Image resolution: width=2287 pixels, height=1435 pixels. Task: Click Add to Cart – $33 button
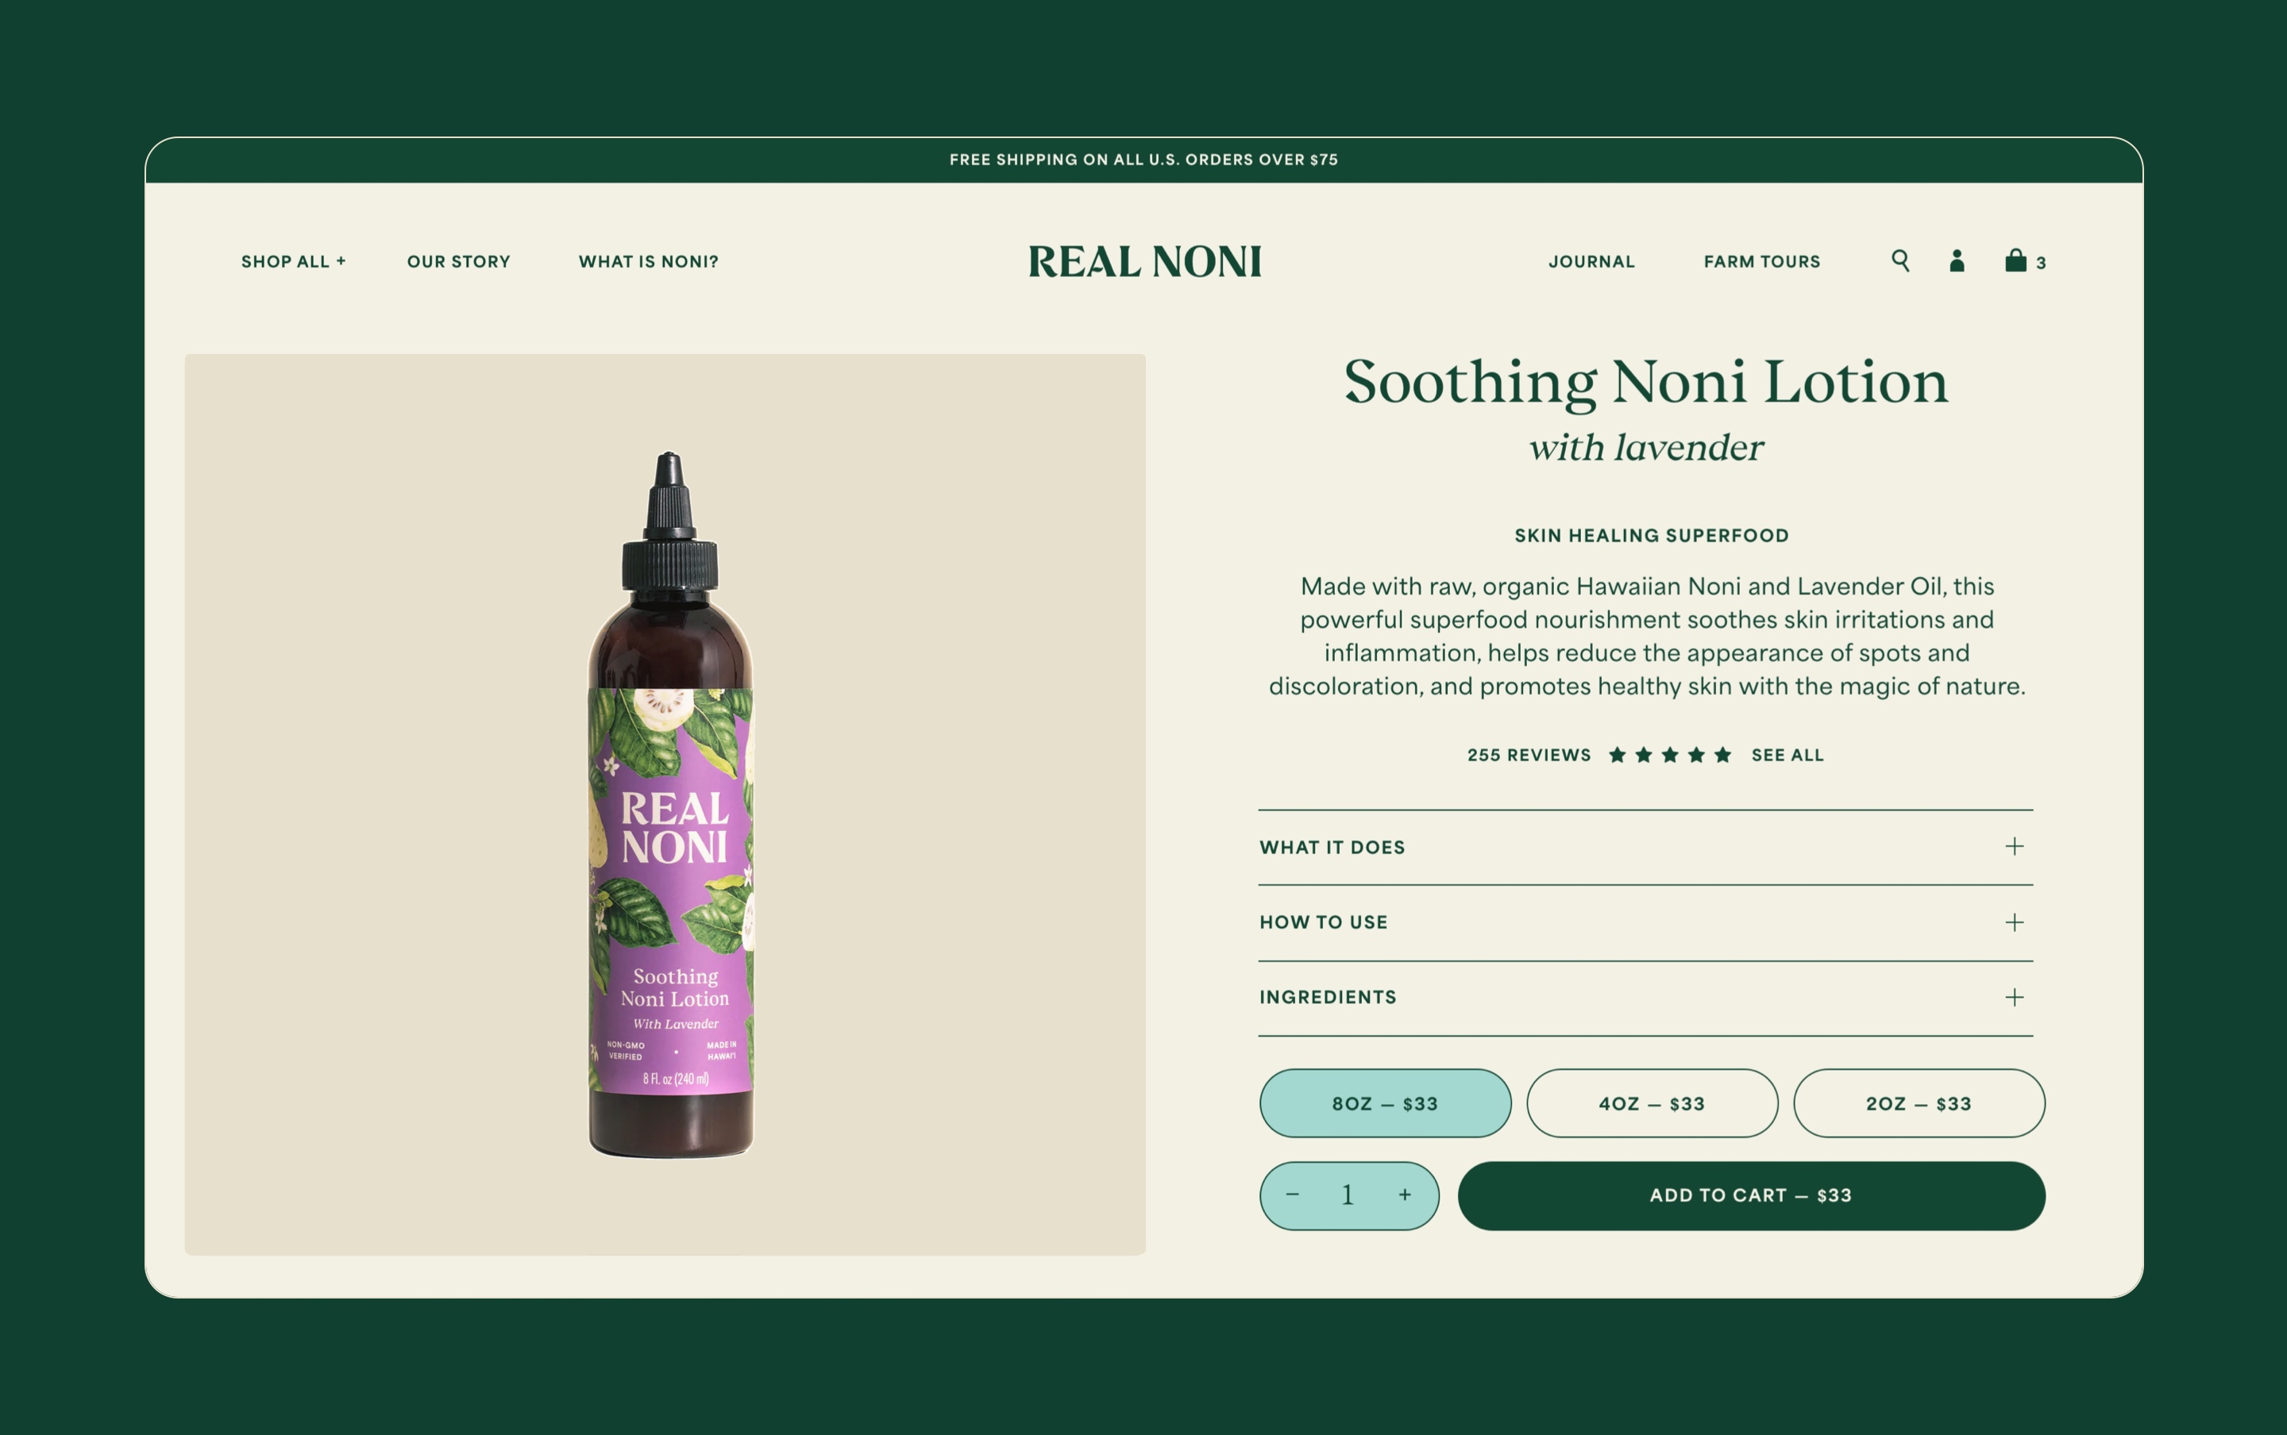[x=1752, y=1196]
